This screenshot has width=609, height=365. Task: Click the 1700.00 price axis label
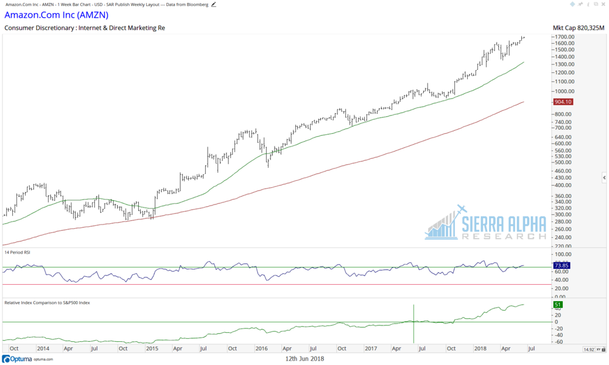565,37
